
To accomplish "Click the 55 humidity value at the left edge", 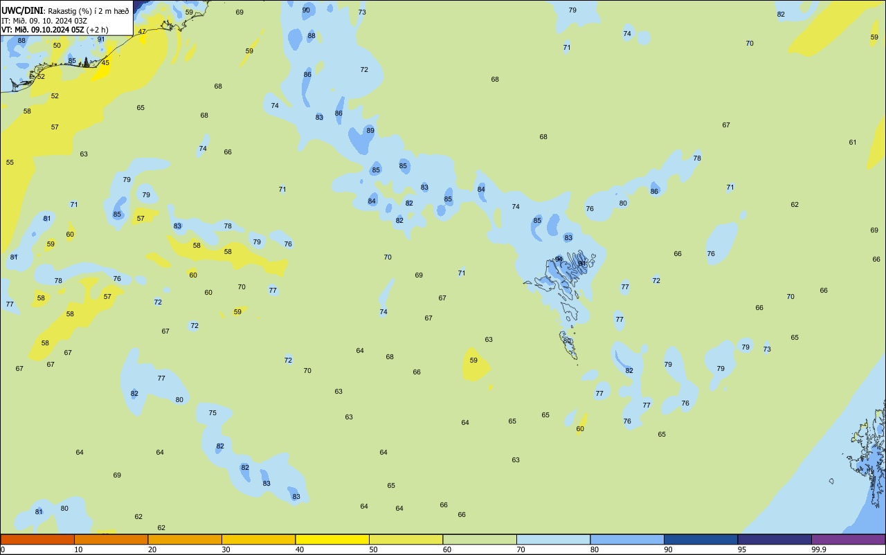I will [10, 163].
